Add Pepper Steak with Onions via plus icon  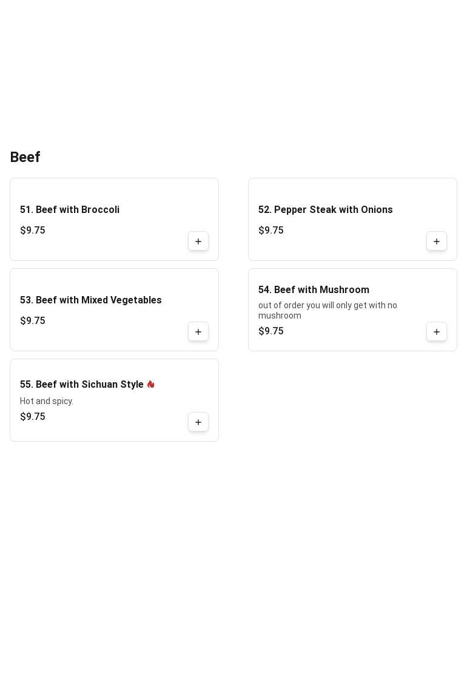pos(437,241)
